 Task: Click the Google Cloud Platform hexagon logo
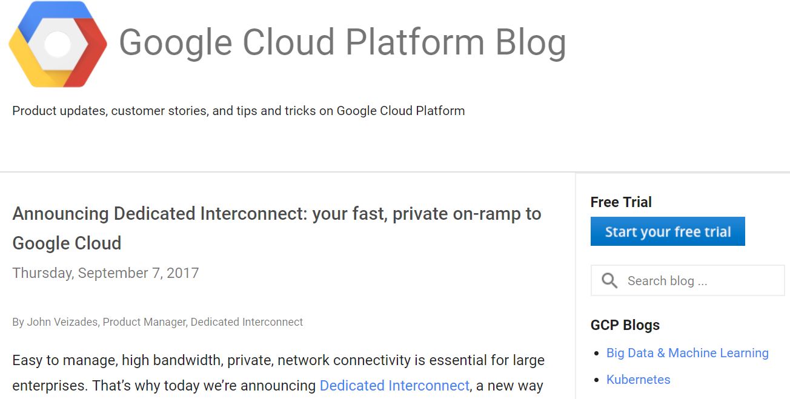pos(56,44)
